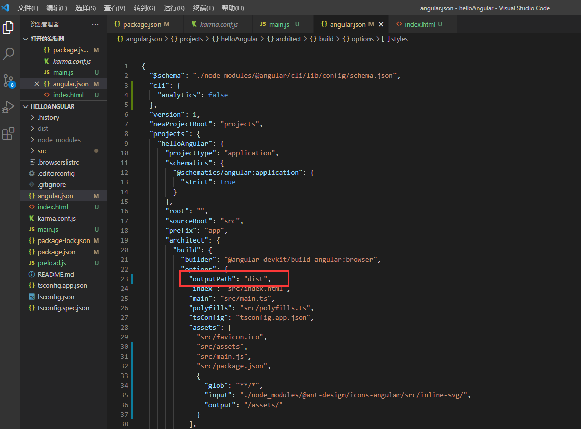Screen dimensions: 581x429
Task: Click the architect breadcrumb segment
Action: point(284,39)
